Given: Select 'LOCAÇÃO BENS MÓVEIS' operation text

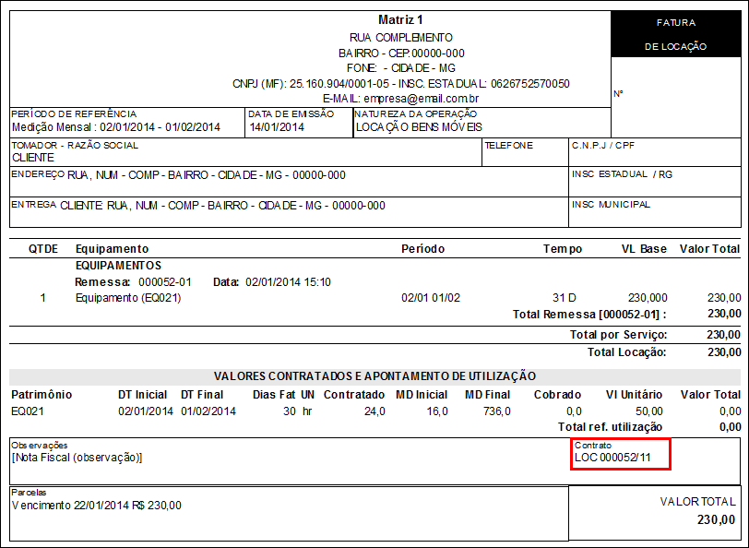Looking at the screenshot, I should (419, 127).
